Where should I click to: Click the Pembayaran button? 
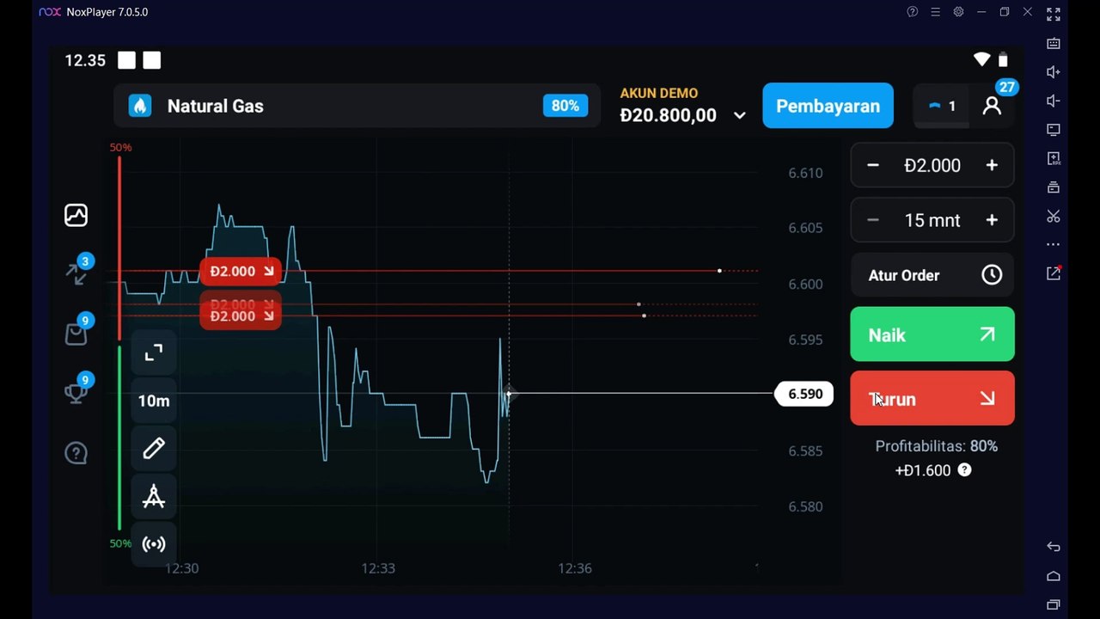click(828, 106)
